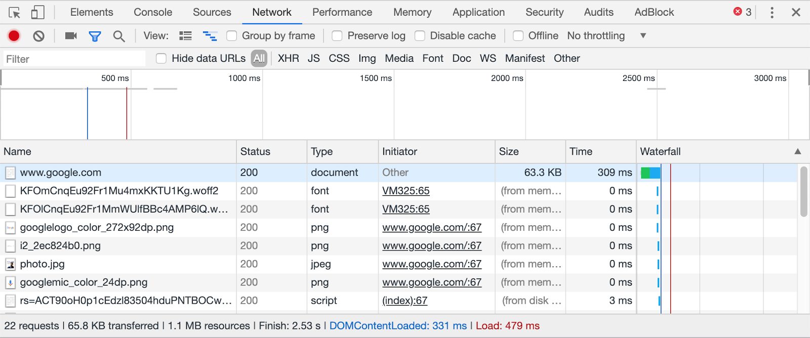
Task: Open the Audits tab
Action: 599,12
